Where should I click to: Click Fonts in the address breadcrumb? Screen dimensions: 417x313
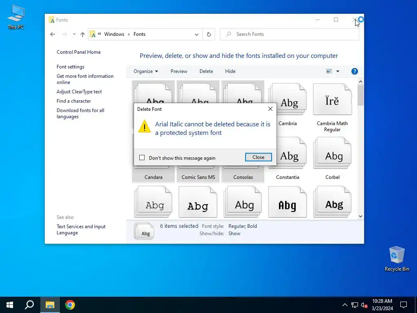point(139,34)
